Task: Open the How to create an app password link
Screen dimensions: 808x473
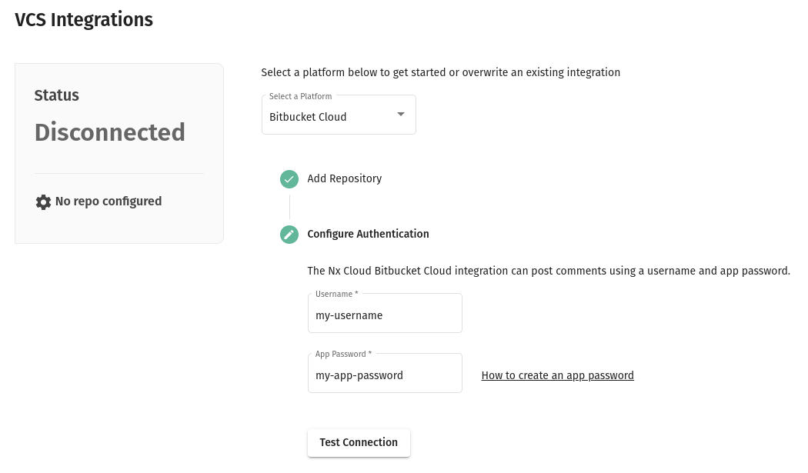Action: point(557,375)
